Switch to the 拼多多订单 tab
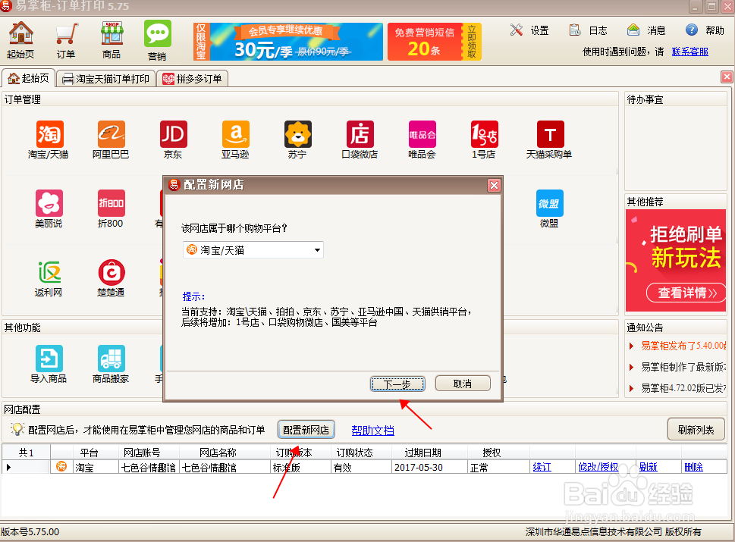The width and height of the screenshot is (735, 542). pos(193,79)
